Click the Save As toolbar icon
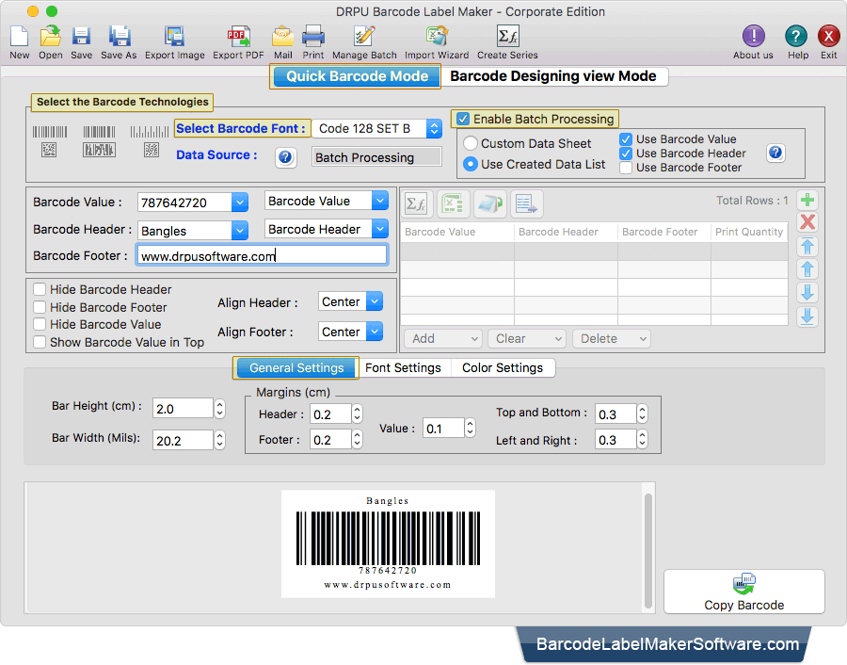The image size is (847, 665). [120, 37]
